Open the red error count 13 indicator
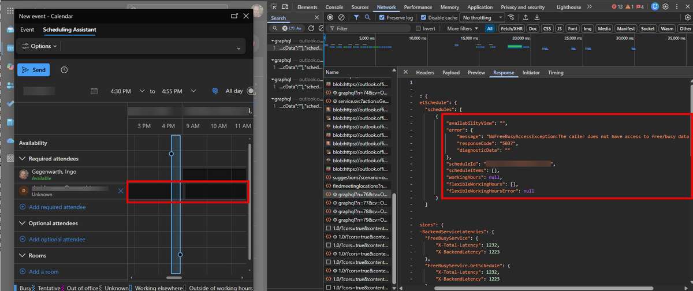The image size is (693, 291). click(x=618, y=7)
